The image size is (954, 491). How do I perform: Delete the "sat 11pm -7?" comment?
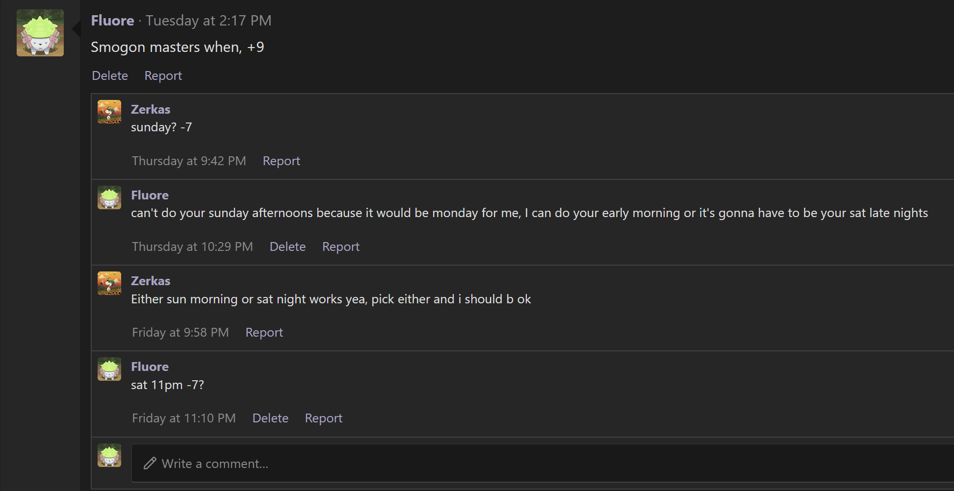[270, 418]
